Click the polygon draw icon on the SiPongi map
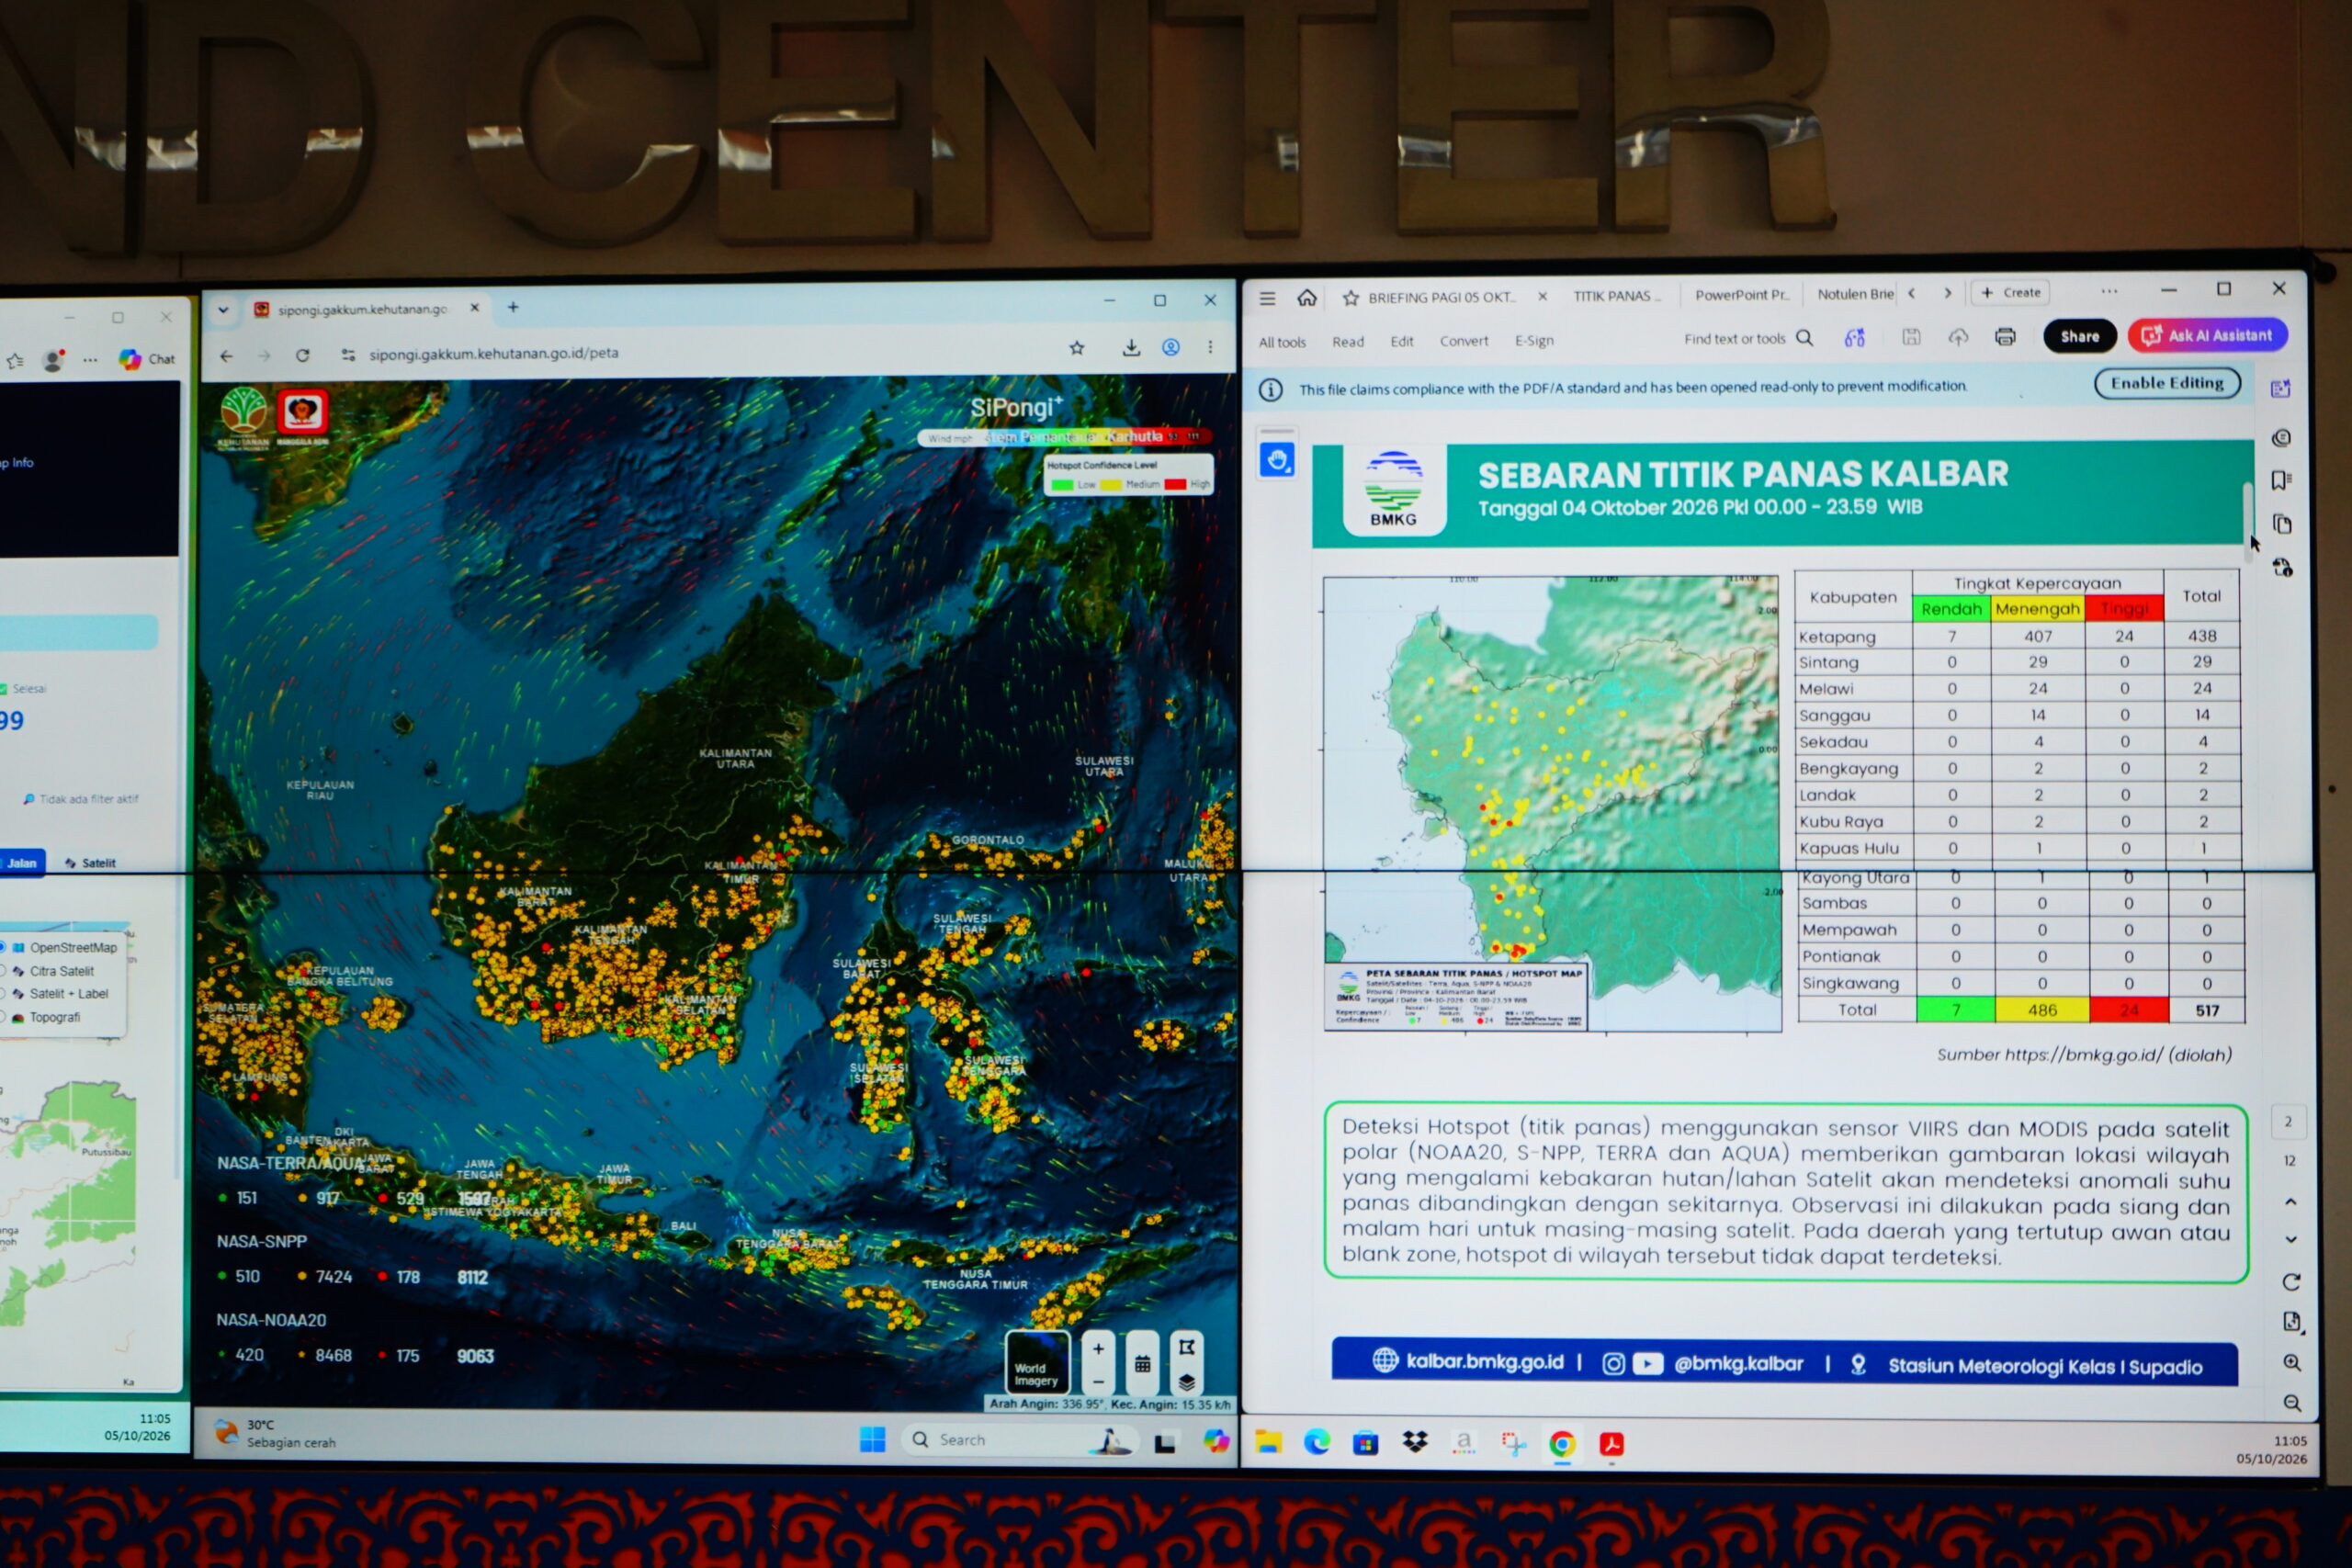The height and width of the screenshot is (1568, 2352). 1186,1347
